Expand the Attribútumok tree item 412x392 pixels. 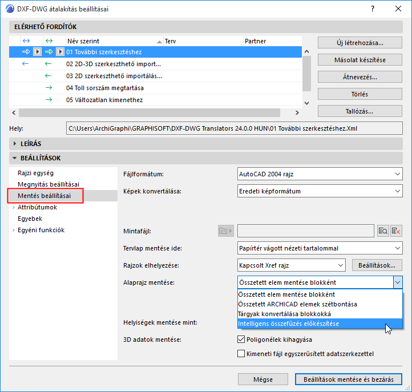(x=13, y=207)
